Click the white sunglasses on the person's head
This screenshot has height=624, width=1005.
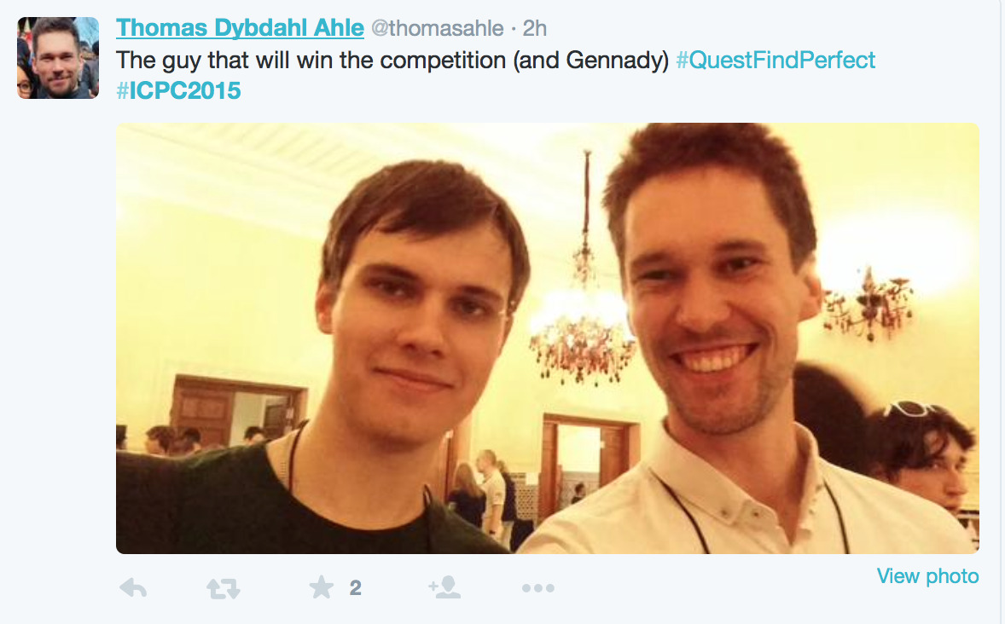click(913, 409)
